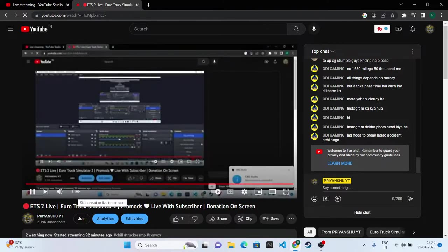Open Super Chat dollar icon

pos(326,199)
